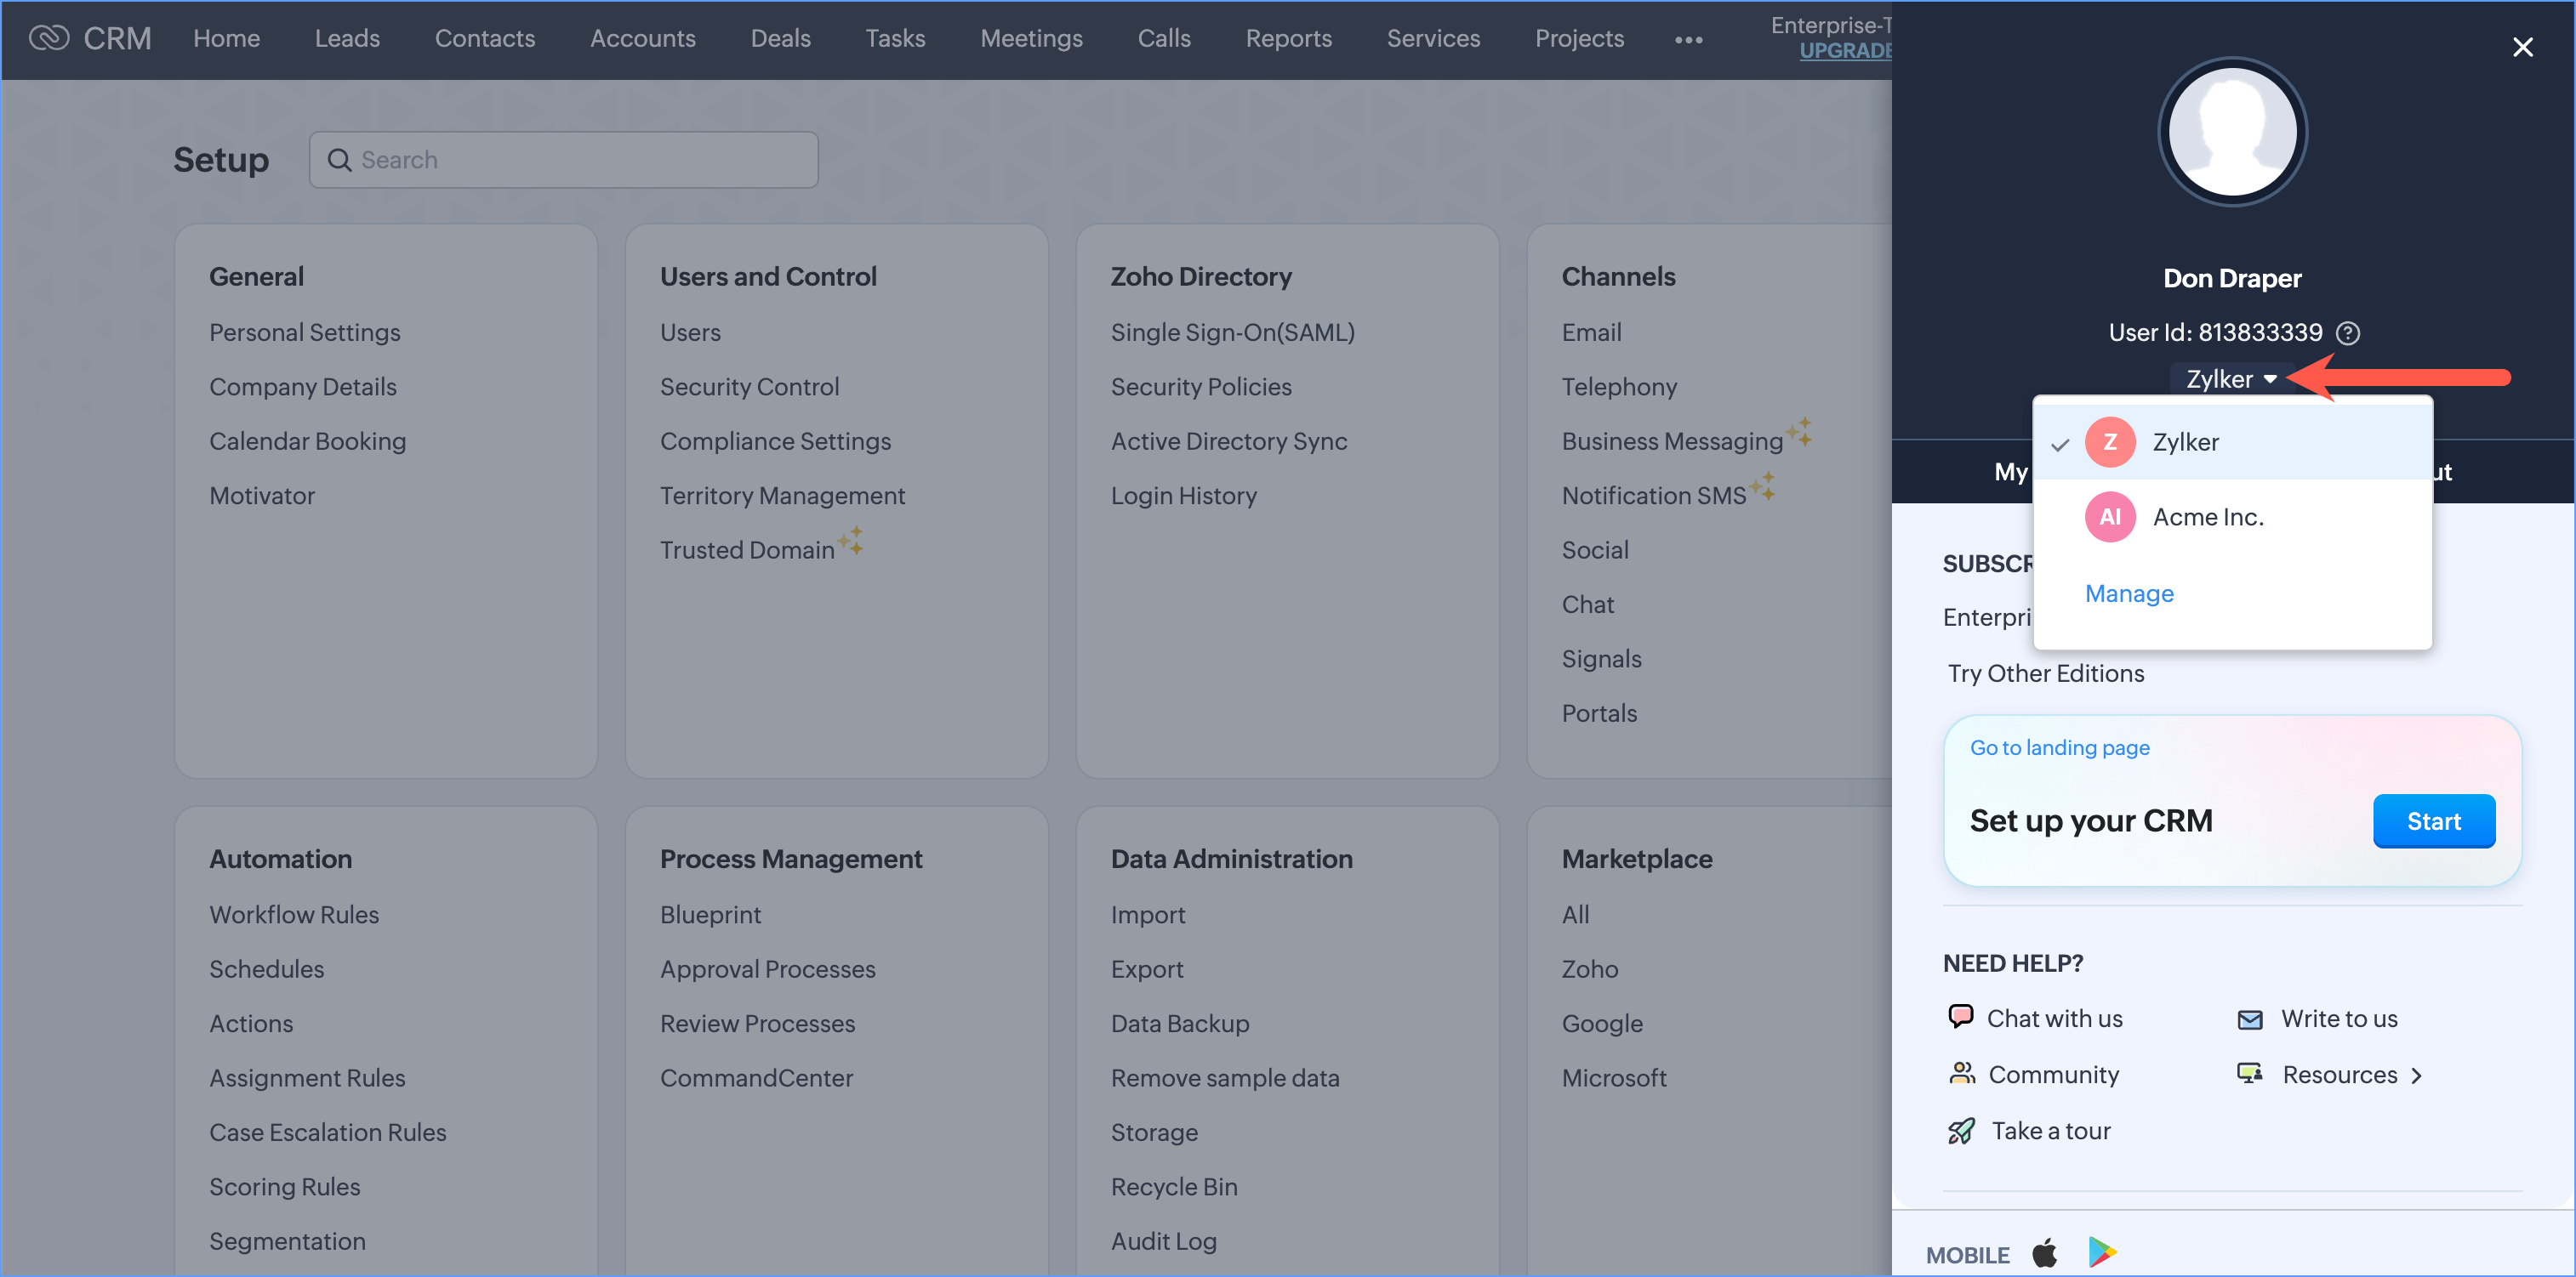Open the Reports tab
Viewport: 2576px width, 1277px height.
click(1288, 38)
